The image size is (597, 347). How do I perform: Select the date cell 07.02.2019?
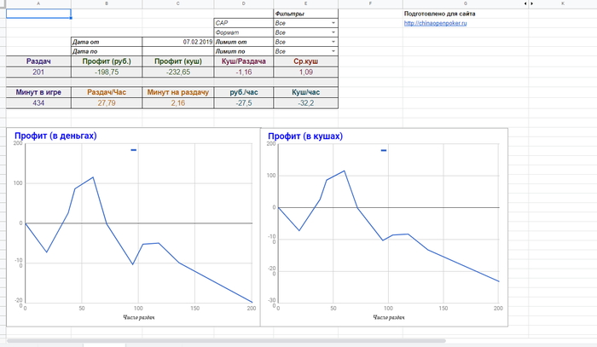pos(178,42)
